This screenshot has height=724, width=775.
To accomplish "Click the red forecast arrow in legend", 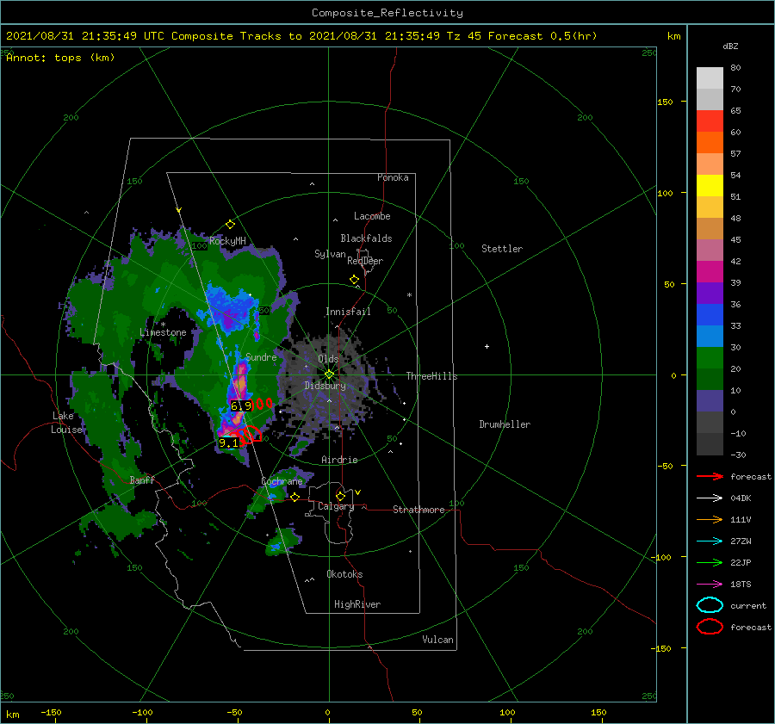I will coord(710,476).
